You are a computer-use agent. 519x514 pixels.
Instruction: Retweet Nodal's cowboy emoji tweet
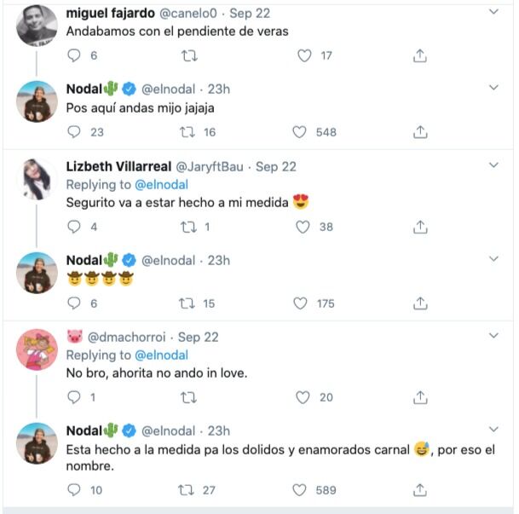186,303
